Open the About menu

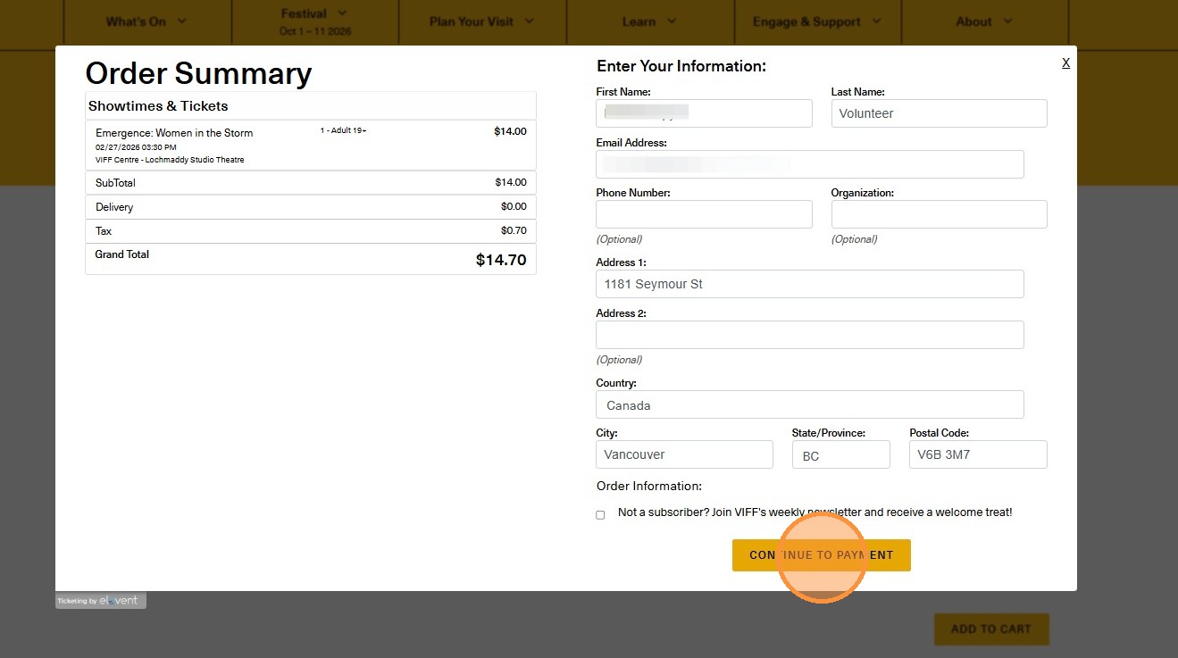pyautogui.click(x=984, y=21)
